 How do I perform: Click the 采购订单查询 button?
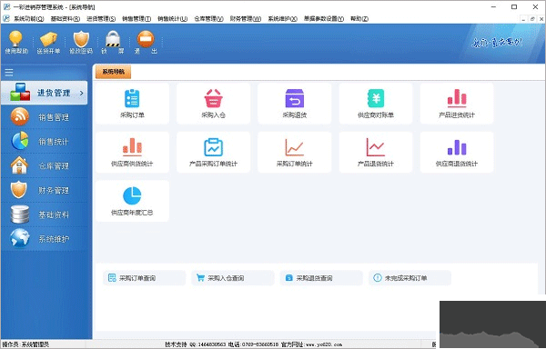point(145,278)
